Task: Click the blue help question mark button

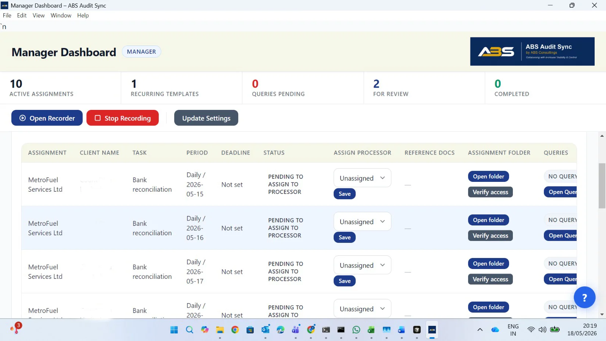Action: [584, 297]
